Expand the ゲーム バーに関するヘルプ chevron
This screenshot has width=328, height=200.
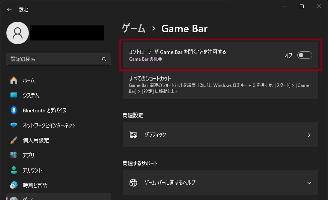(x=309, y=183)
